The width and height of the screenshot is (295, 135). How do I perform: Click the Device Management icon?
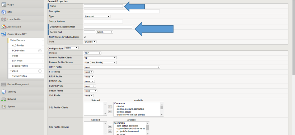click(x=3, y=84)
